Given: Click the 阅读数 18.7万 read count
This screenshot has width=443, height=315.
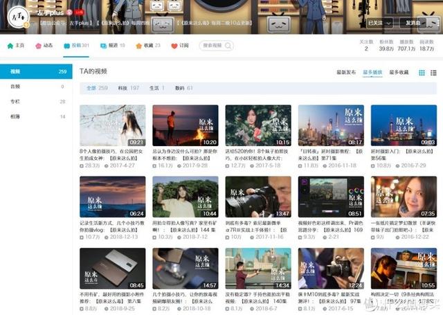Looking at the screenshot, I should (x=427, y=45).
